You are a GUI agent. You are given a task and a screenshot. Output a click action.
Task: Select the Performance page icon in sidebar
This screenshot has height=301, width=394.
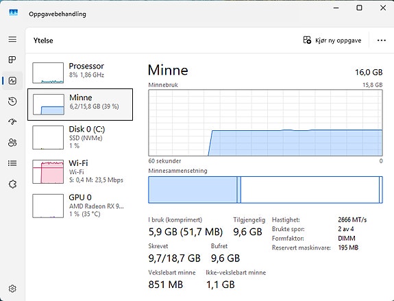click(x=12, y=80)
